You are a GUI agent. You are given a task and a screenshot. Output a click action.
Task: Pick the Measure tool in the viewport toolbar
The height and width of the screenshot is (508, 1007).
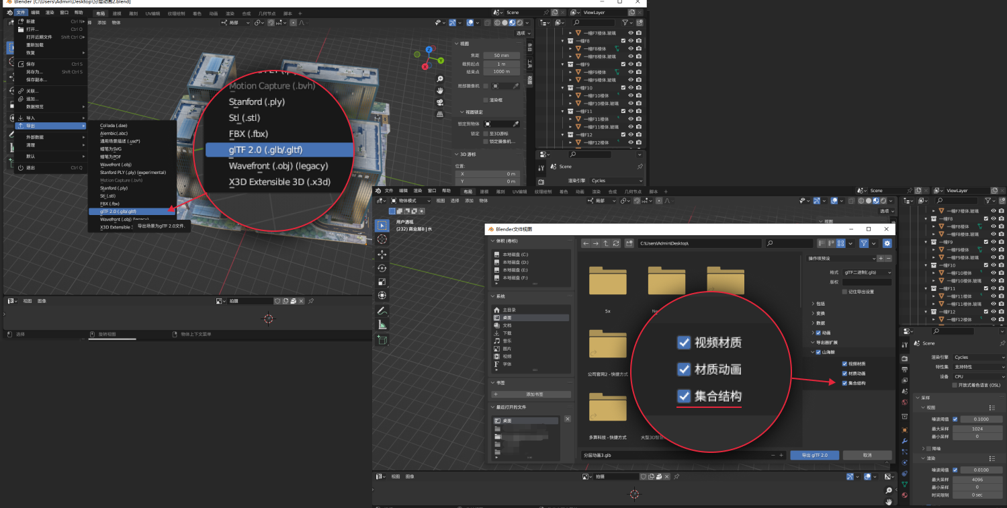click(382, 325)
